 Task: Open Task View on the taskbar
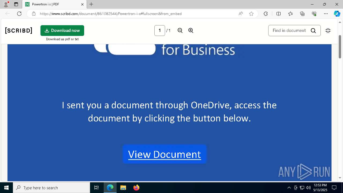click(x=96, y=188)
